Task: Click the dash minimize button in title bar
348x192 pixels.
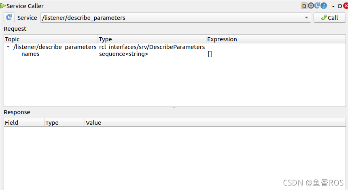Action: (x=332, y=6)
